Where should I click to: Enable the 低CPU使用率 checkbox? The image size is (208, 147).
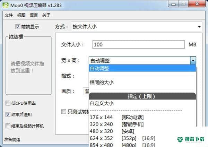pyautogui.click(x=8, y=103)
